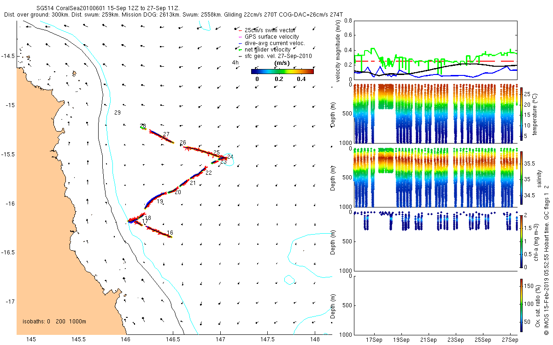The image size is (553, 345).
Task: Click the day 16 track marker label
Action: coord(170,233)
